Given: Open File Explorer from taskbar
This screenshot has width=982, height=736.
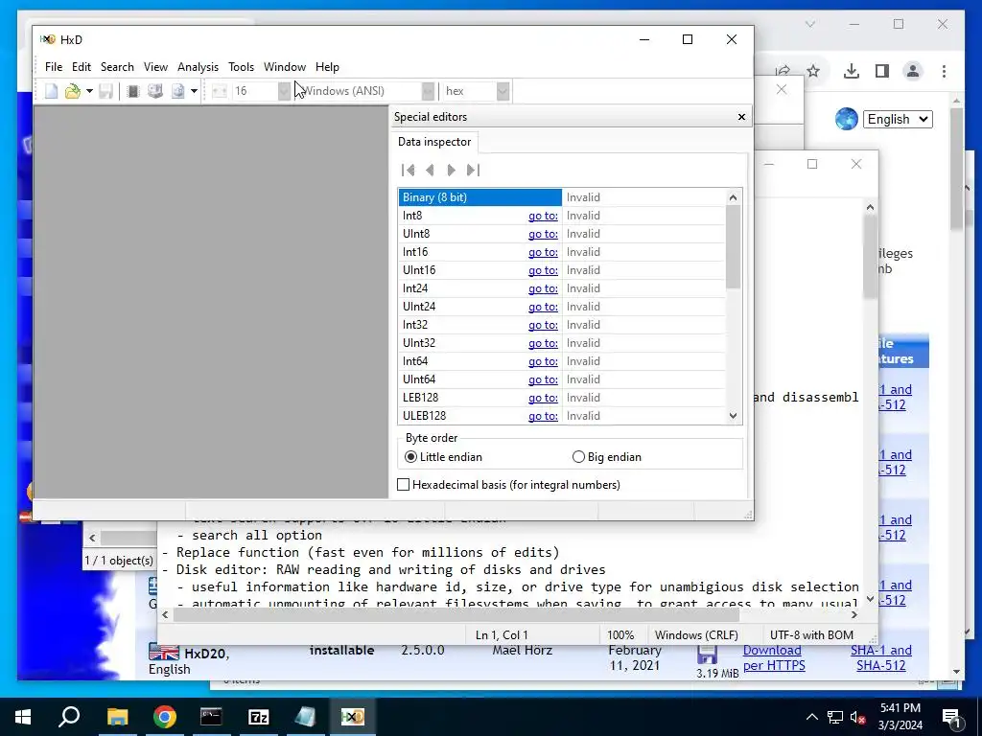Looking at the screenshot, I should [117, 717].
